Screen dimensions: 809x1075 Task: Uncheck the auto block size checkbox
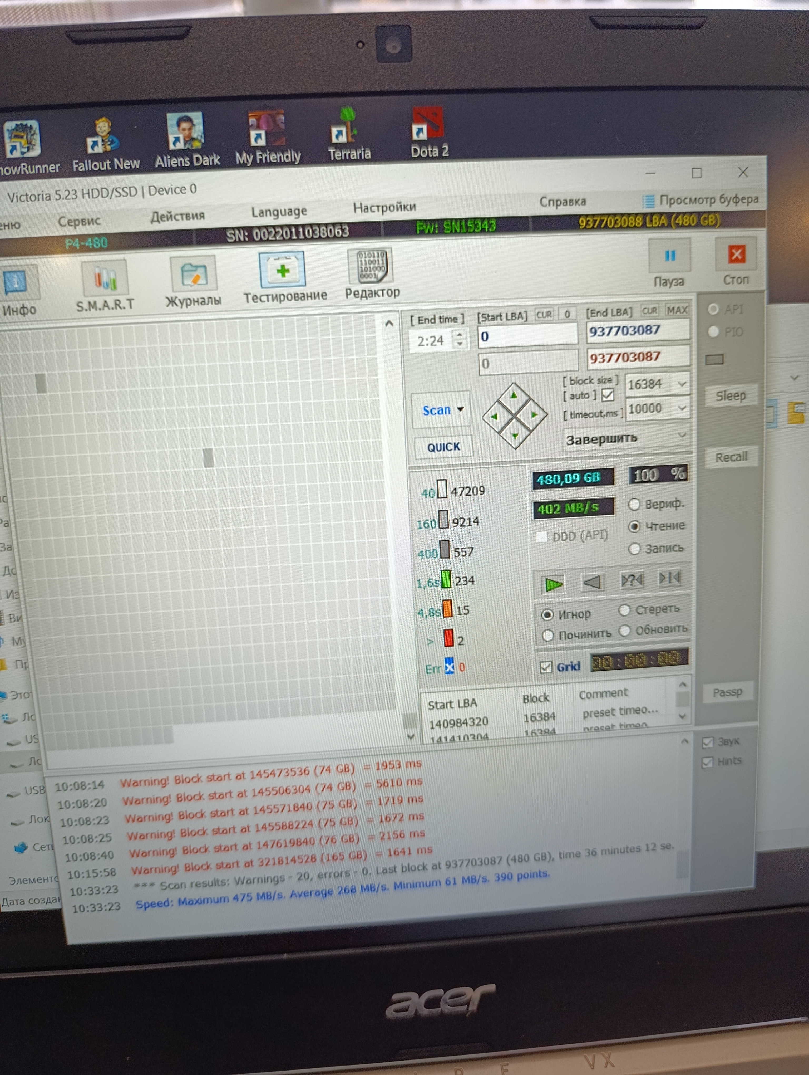[608, 395]
